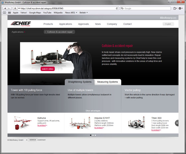The width and height of the screenshot is (186, 154).
Task: Expand the Beliebt bookmarks dropdown
Action: coord(83,13)
